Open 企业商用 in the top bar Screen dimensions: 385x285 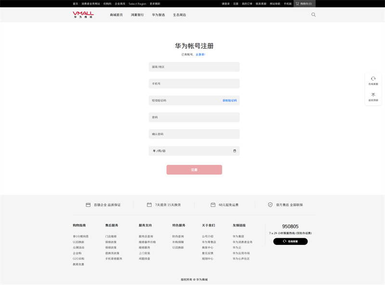[120, 4]
